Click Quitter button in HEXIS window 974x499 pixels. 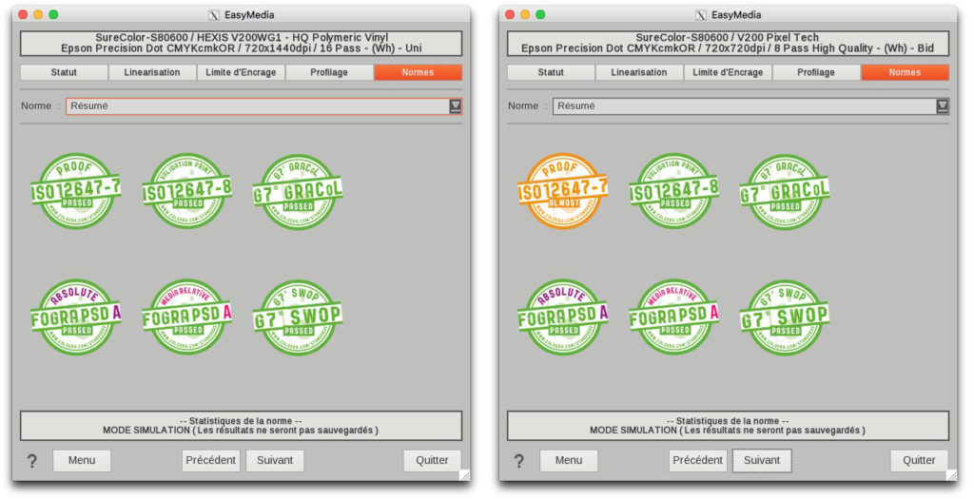(x=432, y=460)
